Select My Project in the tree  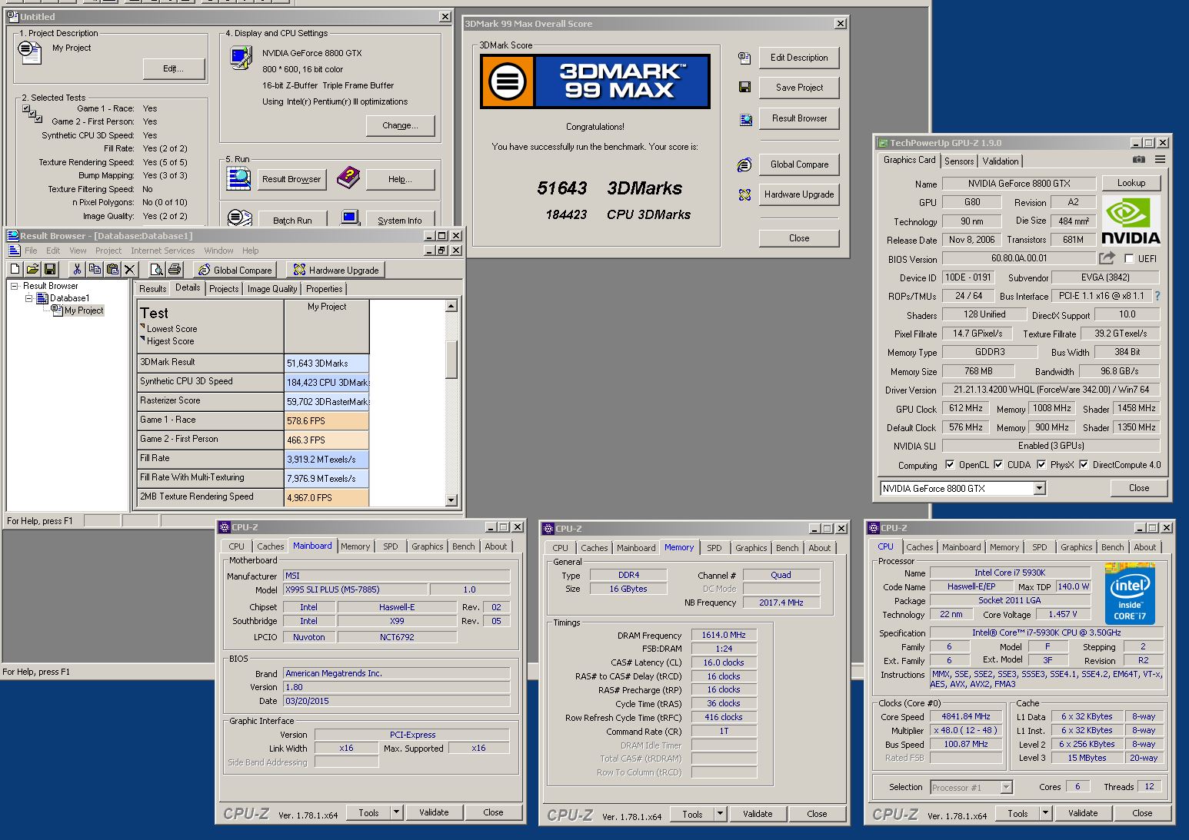[x=84, y=310]
